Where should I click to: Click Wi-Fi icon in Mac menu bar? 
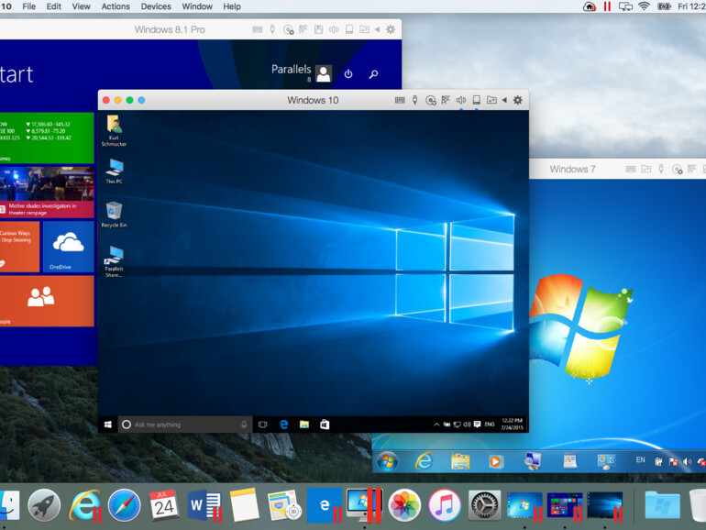pos(645,6)
